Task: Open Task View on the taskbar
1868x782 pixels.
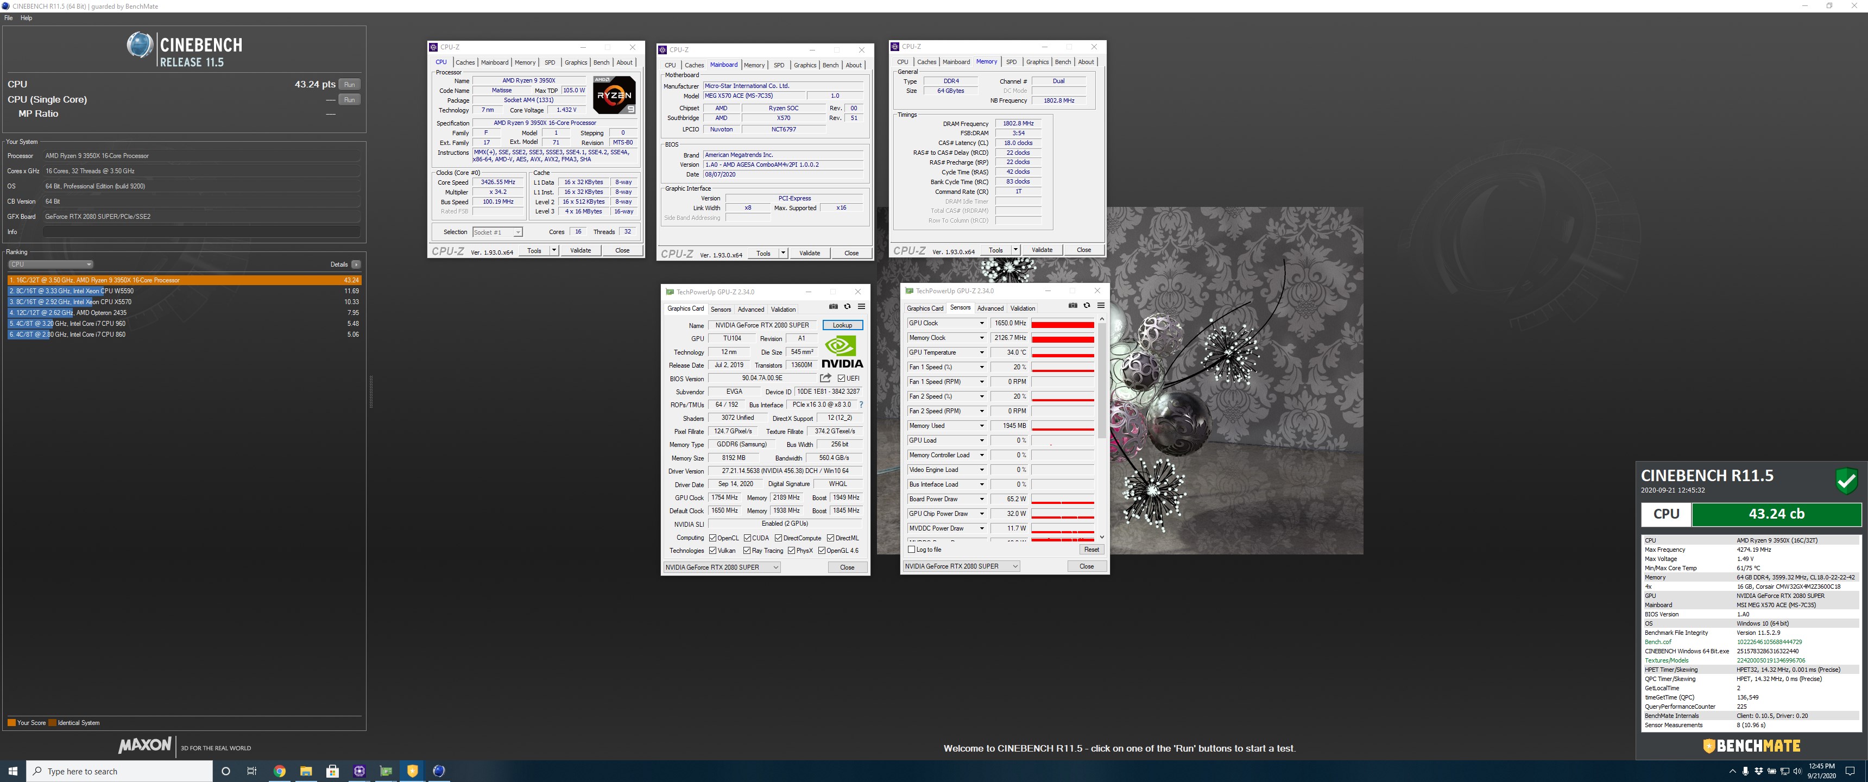Action: click(251, 771)
